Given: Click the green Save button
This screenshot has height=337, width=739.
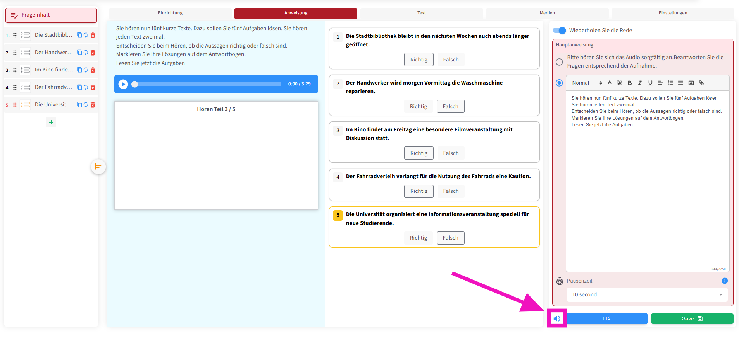Looking at the screenshot, I should (x=692, y=319).
